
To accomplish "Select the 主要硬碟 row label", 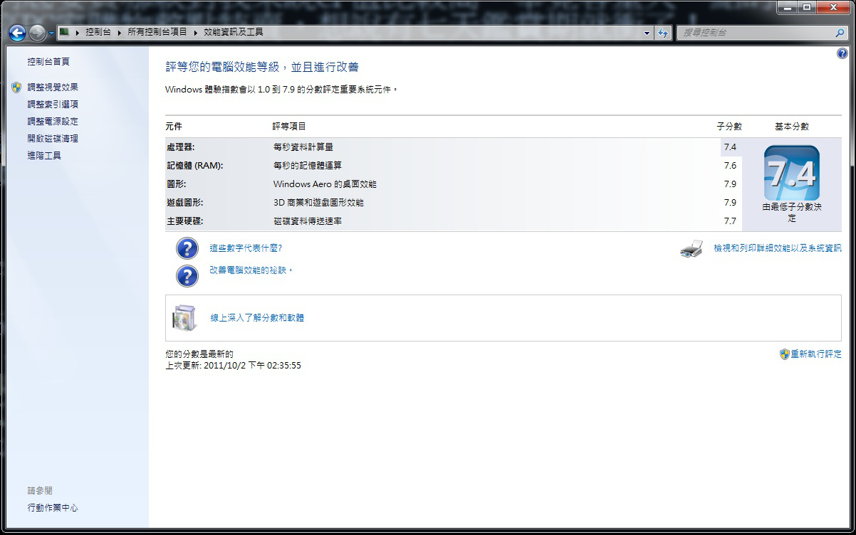I will point(184,221).
